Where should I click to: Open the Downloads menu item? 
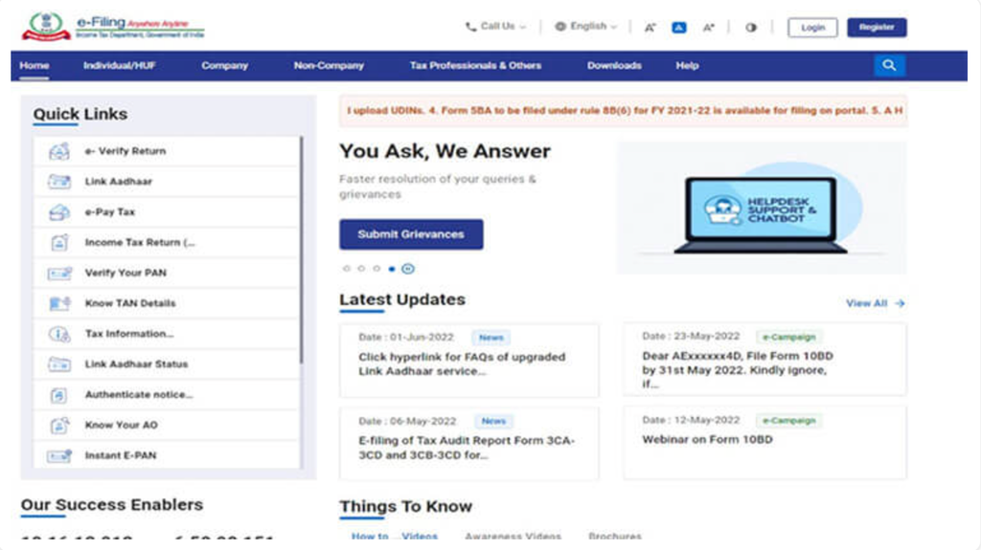tap(614, 66)
